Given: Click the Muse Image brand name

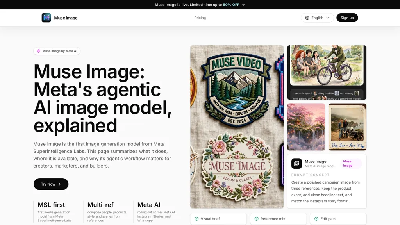Looking at the screenshot, I should pyautogui.click(x=66, y=18).
